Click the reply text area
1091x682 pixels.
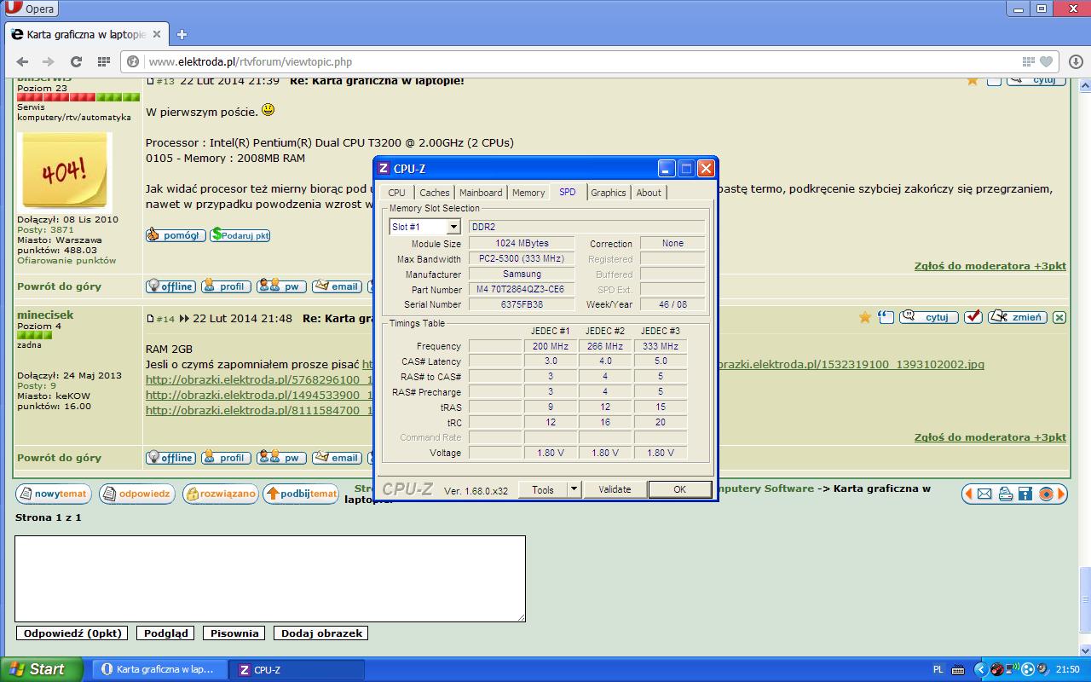pos(270,579)
